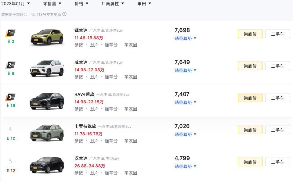
Task: Click the 2nd place rank badge
Action: coord(10,65)
